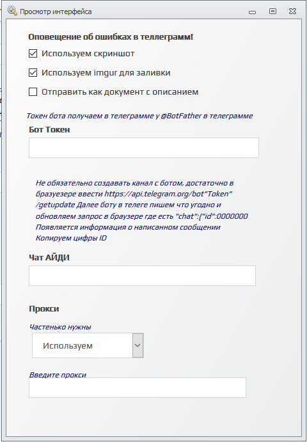Focus the Чат АЙДИ text box
This screenshot has width=307, height=442.
click(142, 276)
